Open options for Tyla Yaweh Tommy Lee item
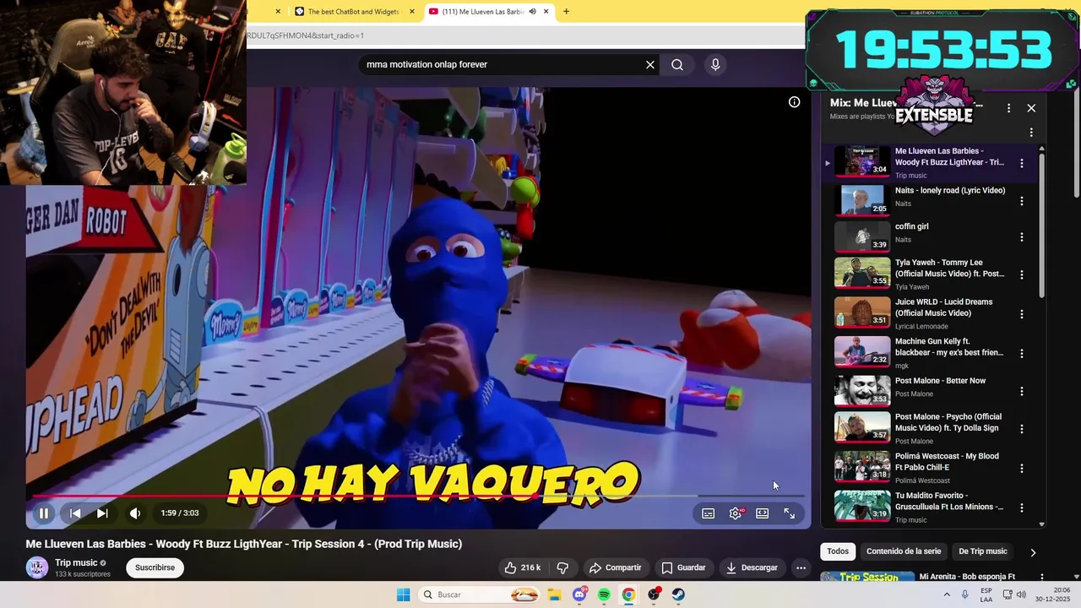Screen dimensions: 1081x608 [1022, 274]
